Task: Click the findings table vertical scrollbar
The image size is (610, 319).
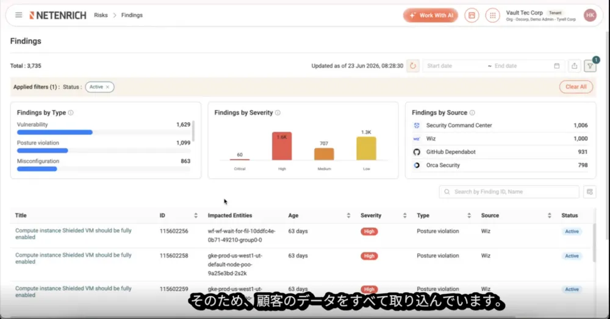Action: coord(594,242)
